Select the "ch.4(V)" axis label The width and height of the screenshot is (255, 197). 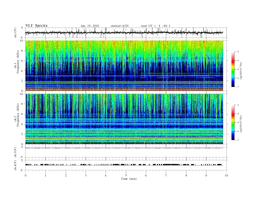[15, 165]
